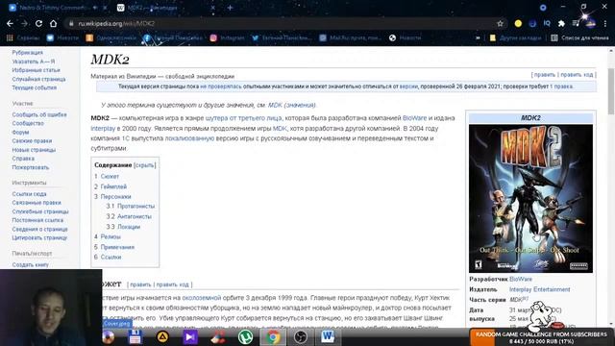The width and height of the screenshot is (615, 346).
Task: Click the browser forward arrow
Action: point(24,23)
